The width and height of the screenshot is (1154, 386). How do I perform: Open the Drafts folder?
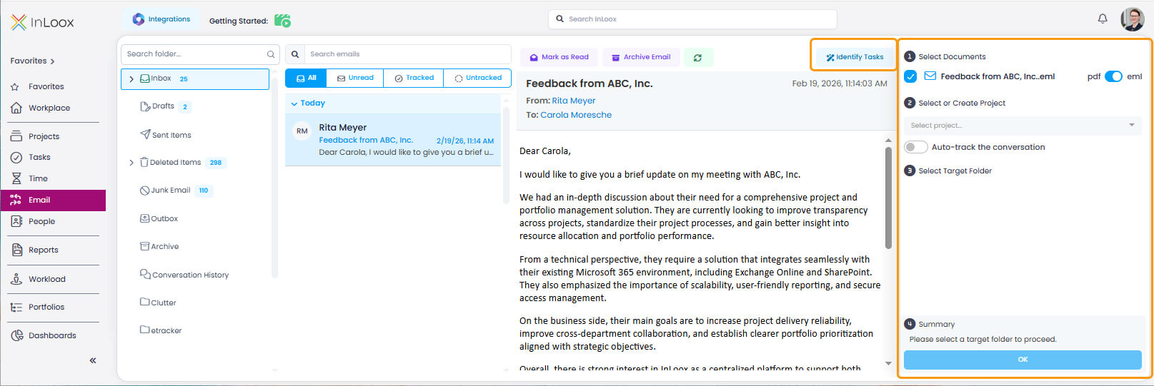tap(163, 106)
